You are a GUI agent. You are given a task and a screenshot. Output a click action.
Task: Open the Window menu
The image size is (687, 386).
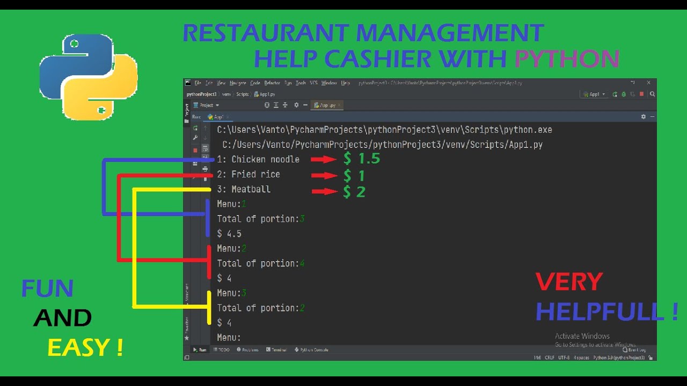[x=329, y=83]
